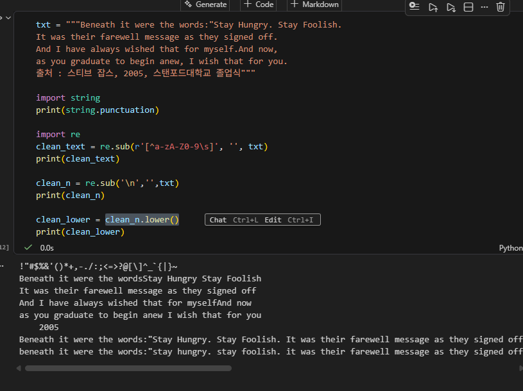Click the line 'import re'
The image size is (523, 391).
pyautogui.click(x=58, y=135)
